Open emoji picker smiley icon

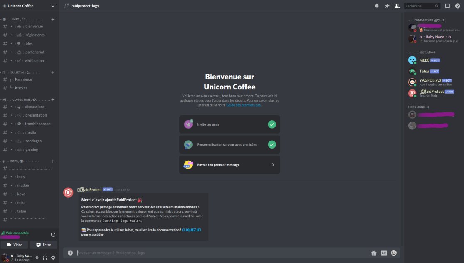click(x=394, y=253)
